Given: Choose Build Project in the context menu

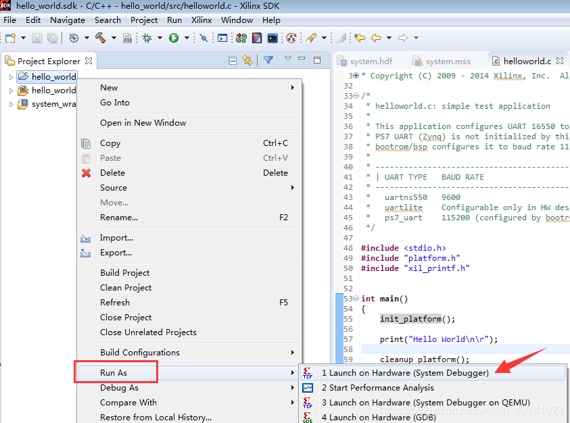Looking at the screenshot, I should pyautogui.click(x=188, y=273).
